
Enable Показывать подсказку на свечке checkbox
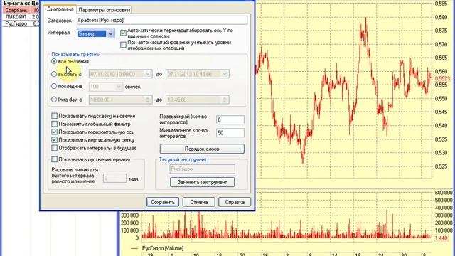click(54, 116)
